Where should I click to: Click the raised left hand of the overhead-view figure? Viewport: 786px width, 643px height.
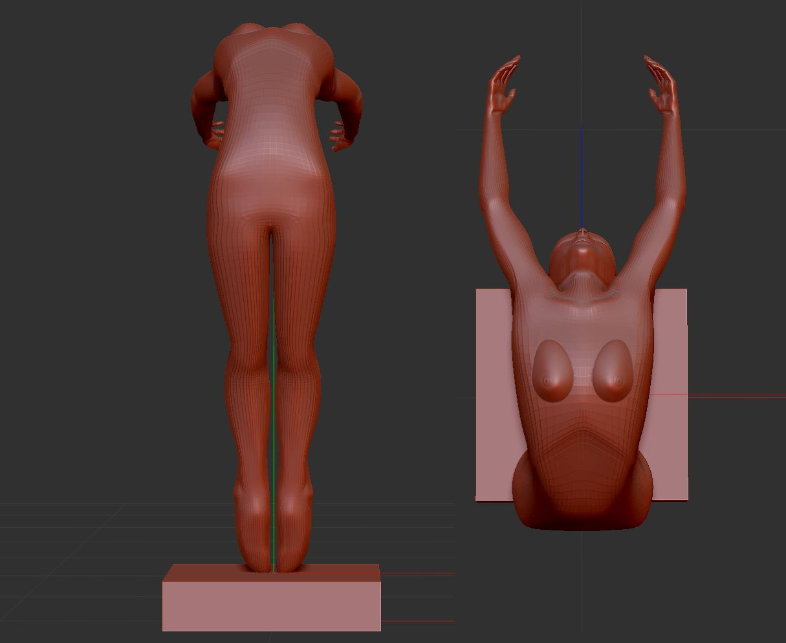(503, 86)
